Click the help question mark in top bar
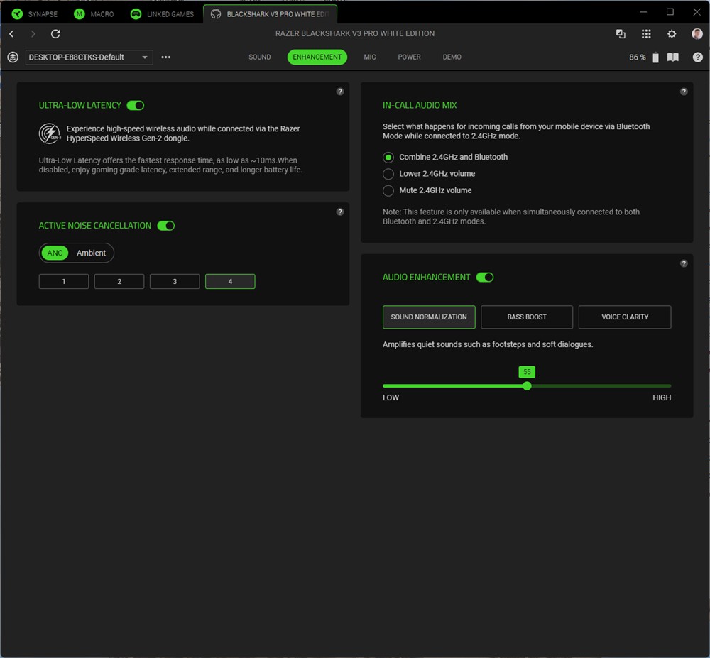710x658 pixels. click(x=698, y=57)
